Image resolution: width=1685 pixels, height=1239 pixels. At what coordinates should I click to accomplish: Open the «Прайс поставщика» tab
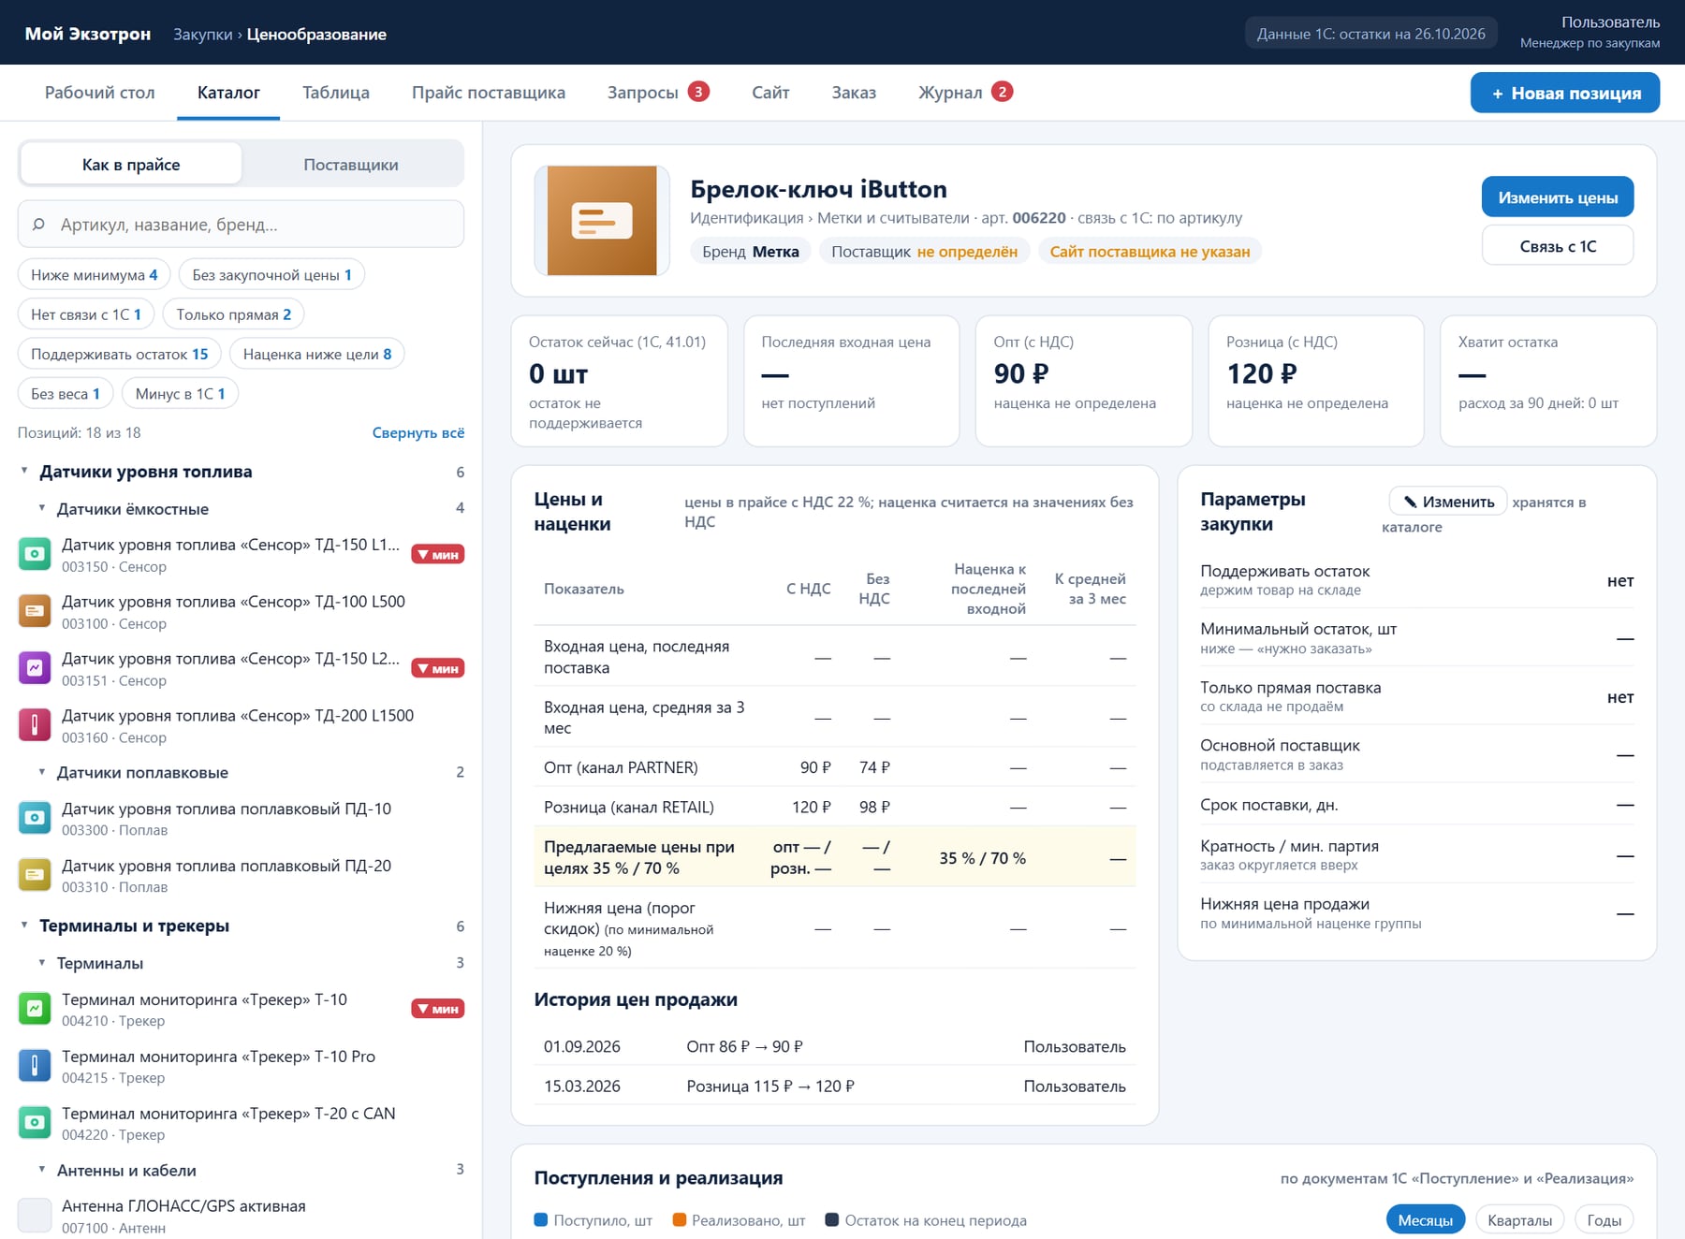pyautogui.click(x=489, y=93)
